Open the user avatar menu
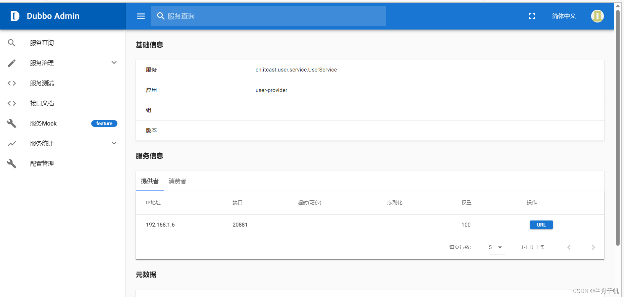The height and width of the screenshot is (297, 624). pyautogui.click(x=597, y=16)
